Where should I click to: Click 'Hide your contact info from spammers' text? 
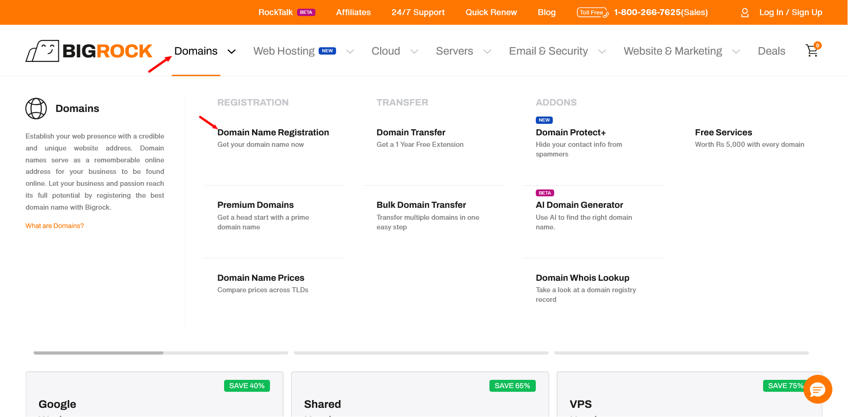tap(579, 150)
